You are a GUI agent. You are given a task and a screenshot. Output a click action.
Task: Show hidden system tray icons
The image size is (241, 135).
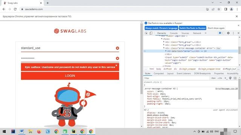[x=194, y=132]
